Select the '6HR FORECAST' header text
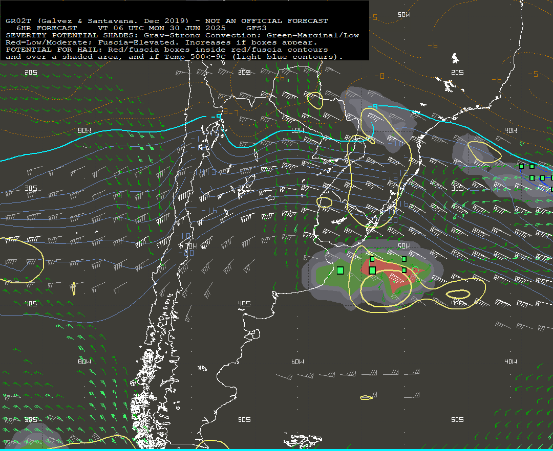 47,28
